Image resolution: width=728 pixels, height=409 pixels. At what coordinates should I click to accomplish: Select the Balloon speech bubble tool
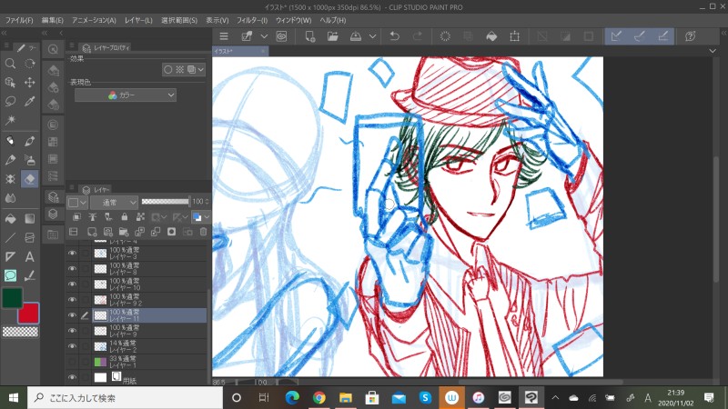pos(10,275)
